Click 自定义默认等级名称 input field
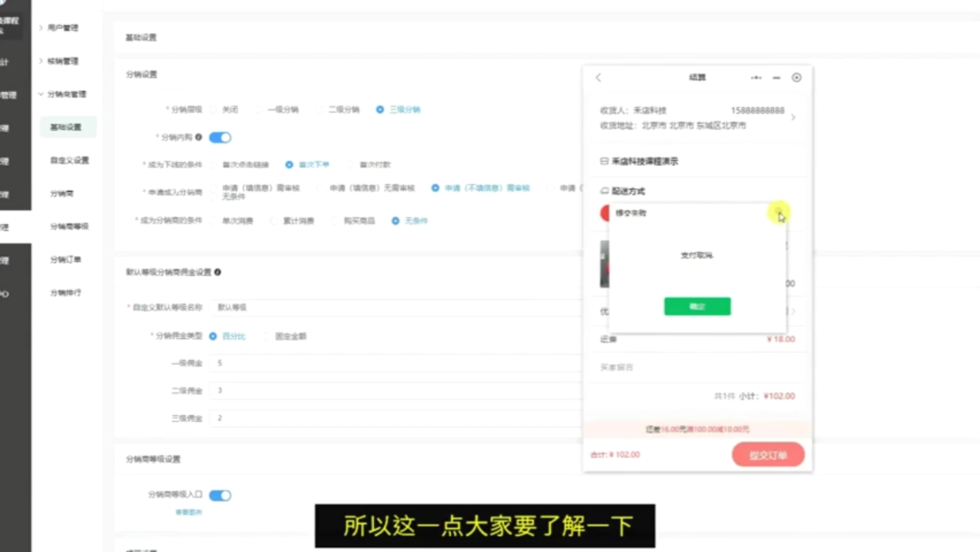The image size is (980, 552). 397,308
